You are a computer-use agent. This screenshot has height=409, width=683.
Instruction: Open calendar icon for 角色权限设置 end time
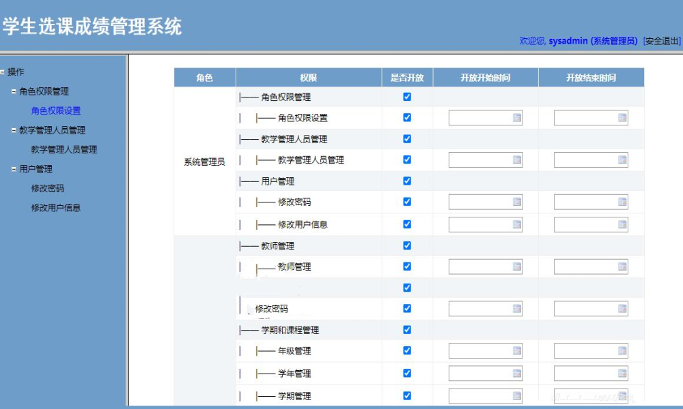[x=622, y=118]
